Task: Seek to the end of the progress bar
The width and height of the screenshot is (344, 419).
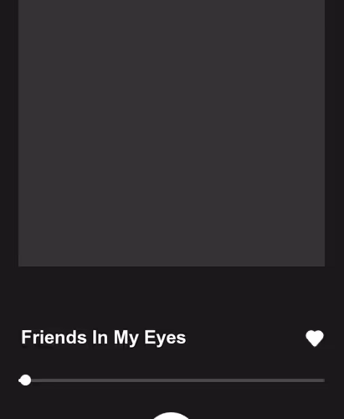Action: 324,380
